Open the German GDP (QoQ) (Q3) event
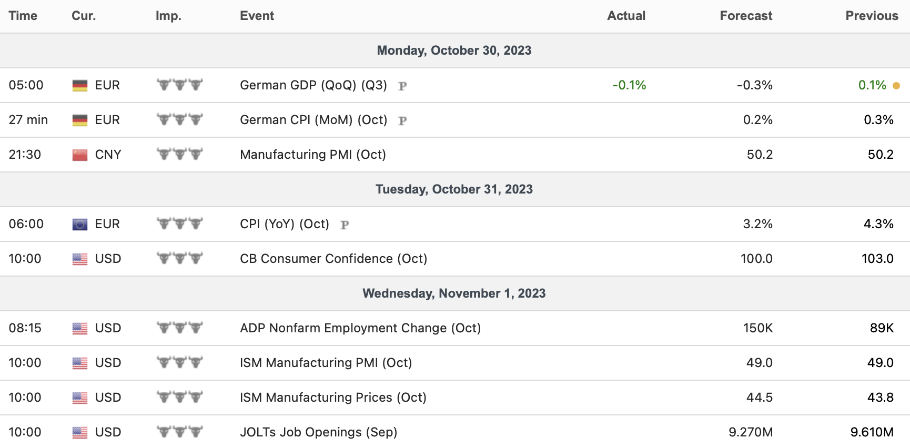Viewport: 910px width, 448px height. (x=313, y=85)
